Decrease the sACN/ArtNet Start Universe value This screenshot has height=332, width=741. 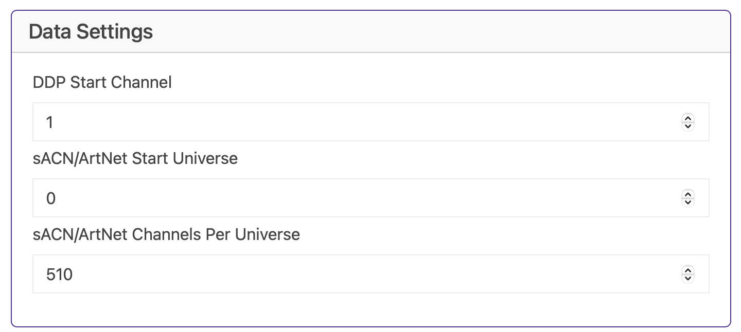click(688, 202)
